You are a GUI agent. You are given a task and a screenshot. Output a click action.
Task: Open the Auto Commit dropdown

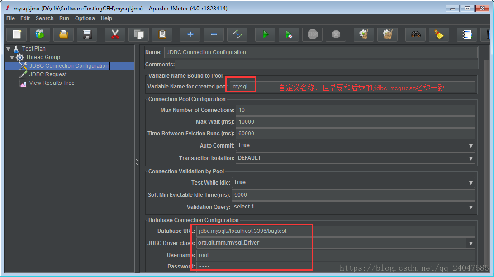click(x=470, y=146)
